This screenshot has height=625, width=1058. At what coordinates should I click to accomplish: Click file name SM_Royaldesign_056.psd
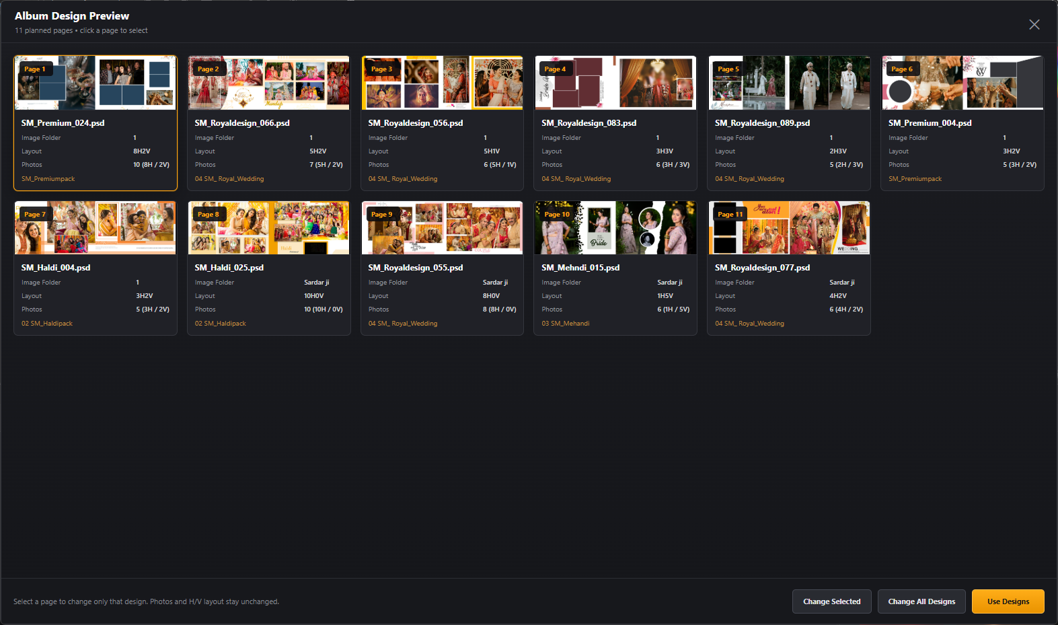click(416, 123)
